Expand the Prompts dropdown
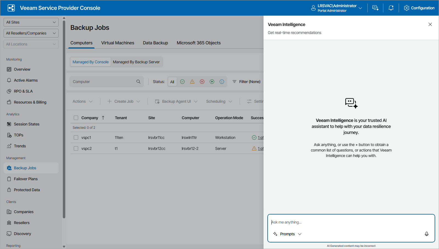The image size is (439, 249). [287, 234]
